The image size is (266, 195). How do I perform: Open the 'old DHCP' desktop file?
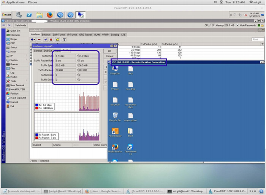click(115, 101)
